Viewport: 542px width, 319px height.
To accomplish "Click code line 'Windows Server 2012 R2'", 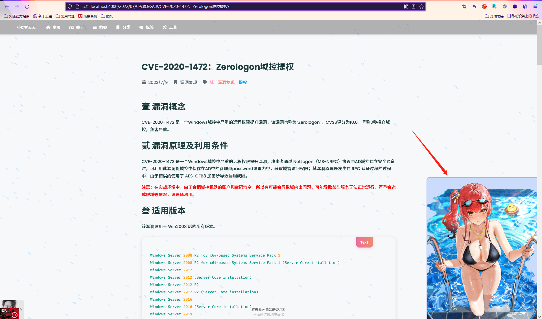I will pos(174,285).
